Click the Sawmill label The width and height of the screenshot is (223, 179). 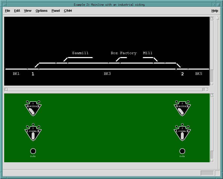click(80, 53)
